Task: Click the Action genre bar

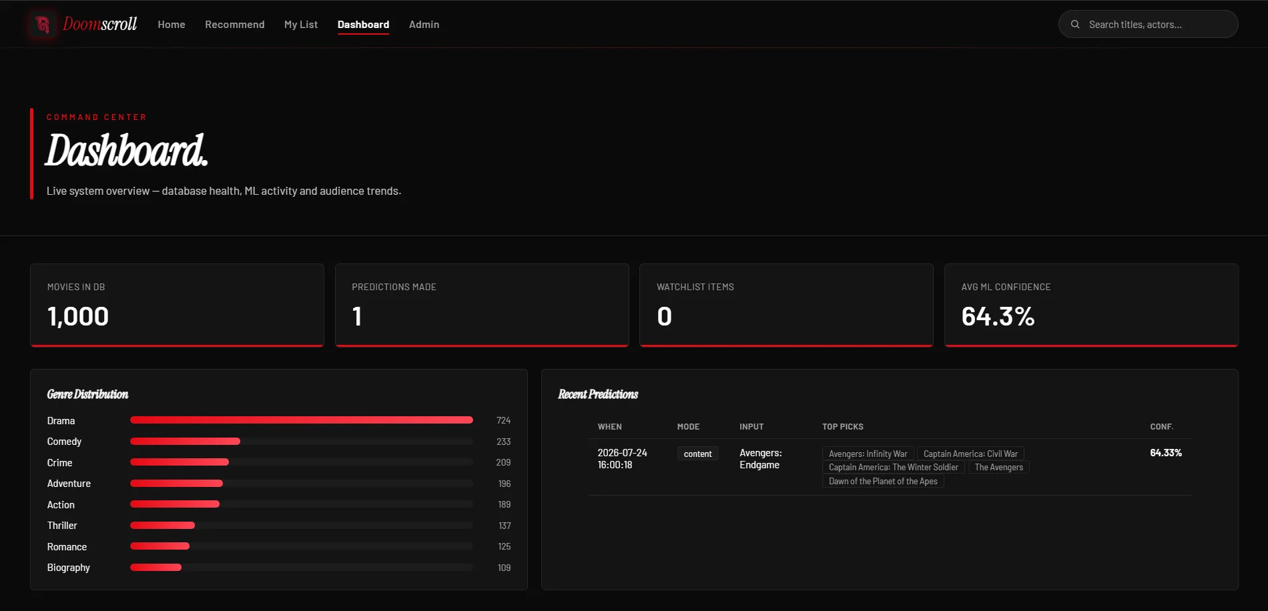Action: coord(302,504)
